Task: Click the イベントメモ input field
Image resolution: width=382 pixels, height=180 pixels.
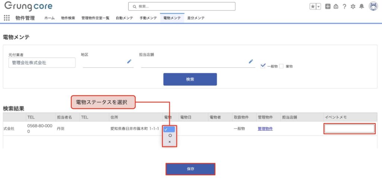Action: [349, 129]
